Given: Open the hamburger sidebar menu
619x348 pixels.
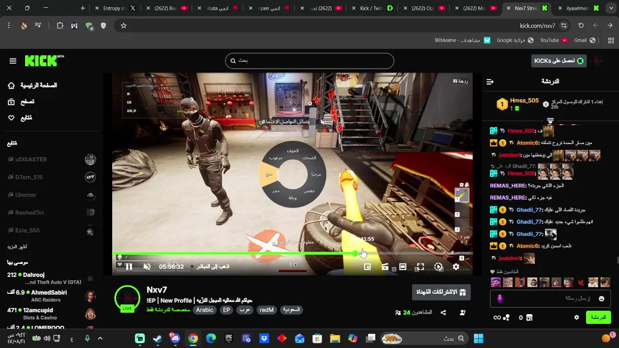Looking at the screenshot, I should click(x=13, y=61).
